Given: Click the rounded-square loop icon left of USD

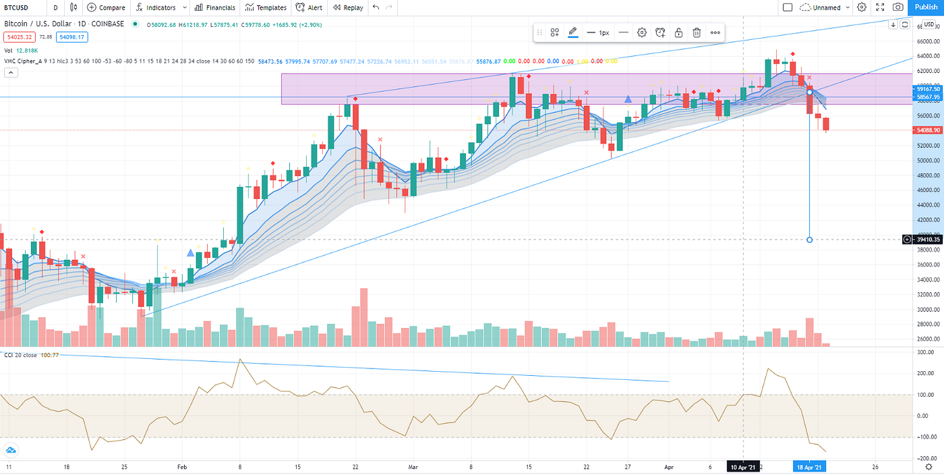Looking at the screenshot, I should pyautogui.click(x=904, y=24).
